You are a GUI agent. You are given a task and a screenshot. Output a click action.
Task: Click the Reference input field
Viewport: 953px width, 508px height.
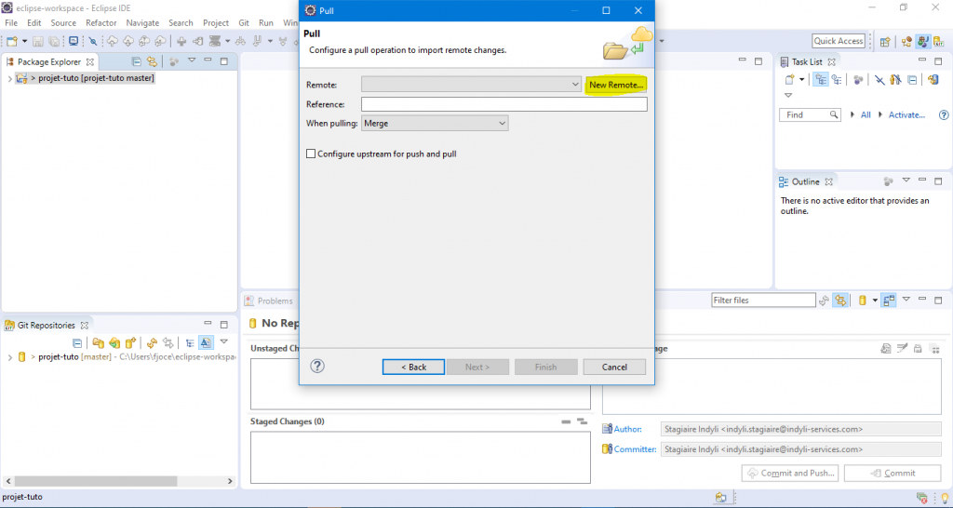[503, 104]
